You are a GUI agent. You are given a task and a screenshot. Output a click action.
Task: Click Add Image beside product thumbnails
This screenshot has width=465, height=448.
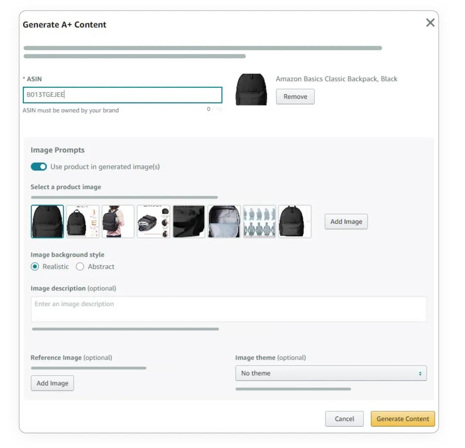pos(346,221)
